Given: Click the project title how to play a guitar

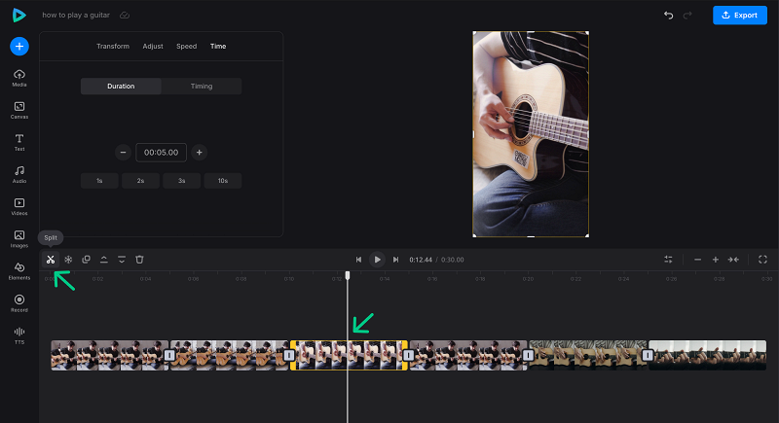Looking at the screenshot, I should (x=76, y=16).
